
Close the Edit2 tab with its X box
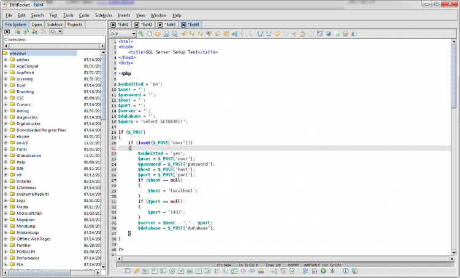137,25
